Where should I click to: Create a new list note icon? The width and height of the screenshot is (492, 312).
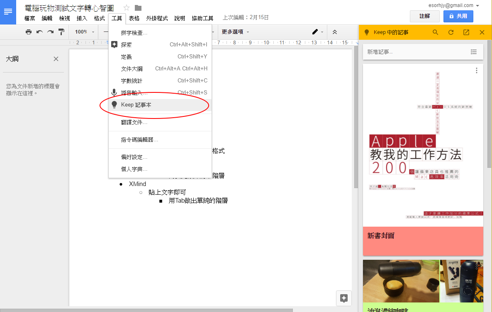coord(474,52)
